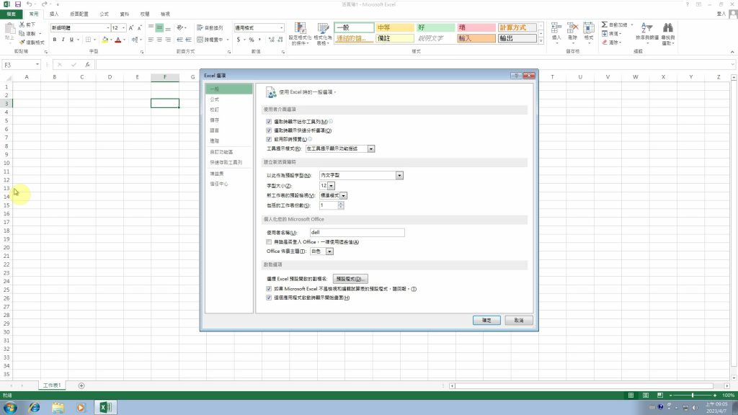The image size is (738, 415).
Task: Click the Windows Start button
Action: click(10, 408)
